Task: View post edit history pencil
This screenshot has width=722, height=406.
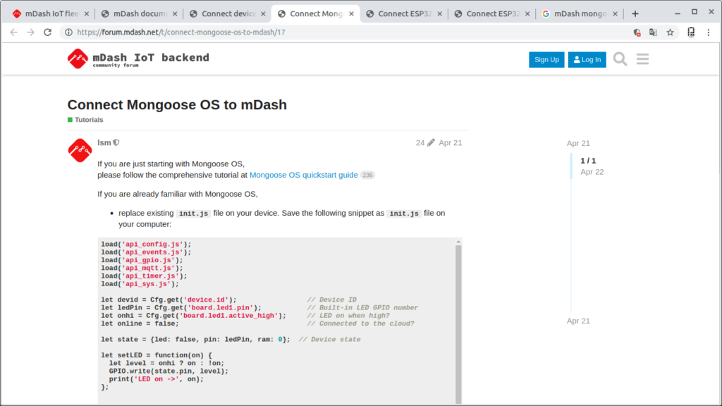Action: [431, 142]
